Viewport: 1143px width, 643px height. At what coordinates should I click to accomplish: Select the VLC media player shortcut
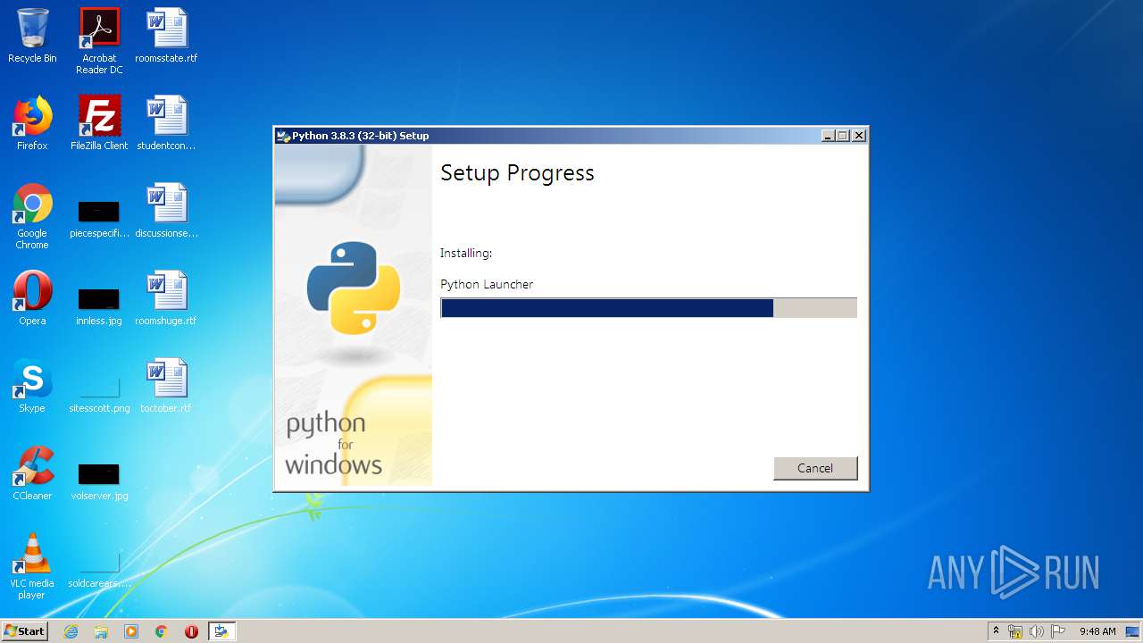[32, 566]
